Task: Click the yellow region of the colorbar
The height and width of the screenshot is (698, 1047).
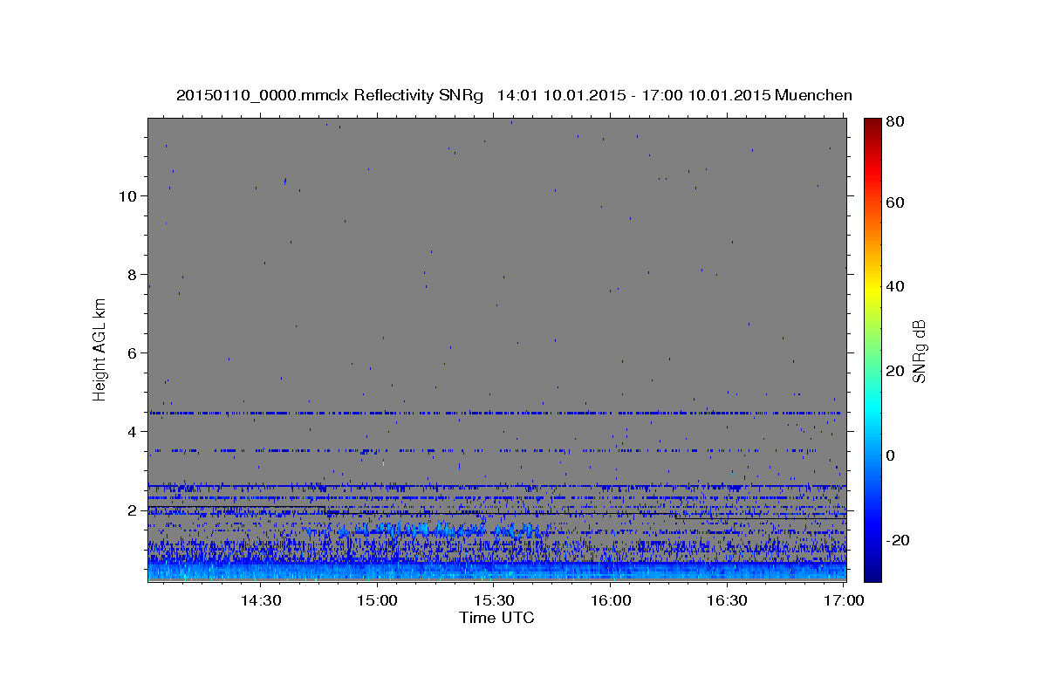Action: coord(872,286)
